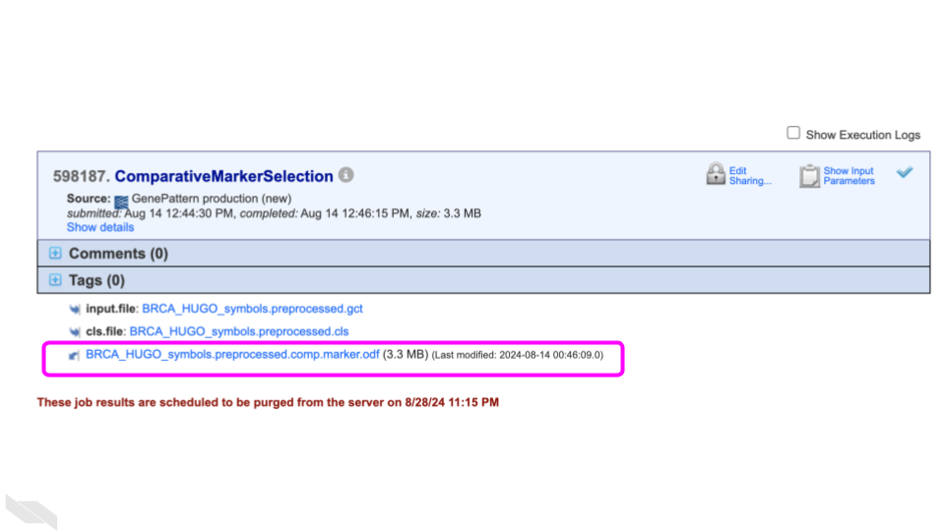Click the submitted and completed time line
This screenshot has height=531, width=945.
click(274, 213)
